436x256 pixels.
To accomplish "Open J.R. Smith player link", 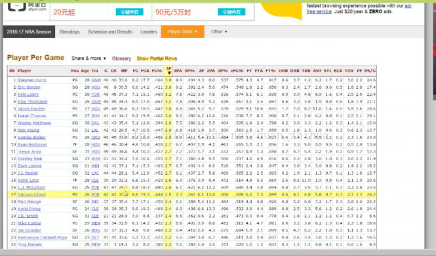I will 28,216.
